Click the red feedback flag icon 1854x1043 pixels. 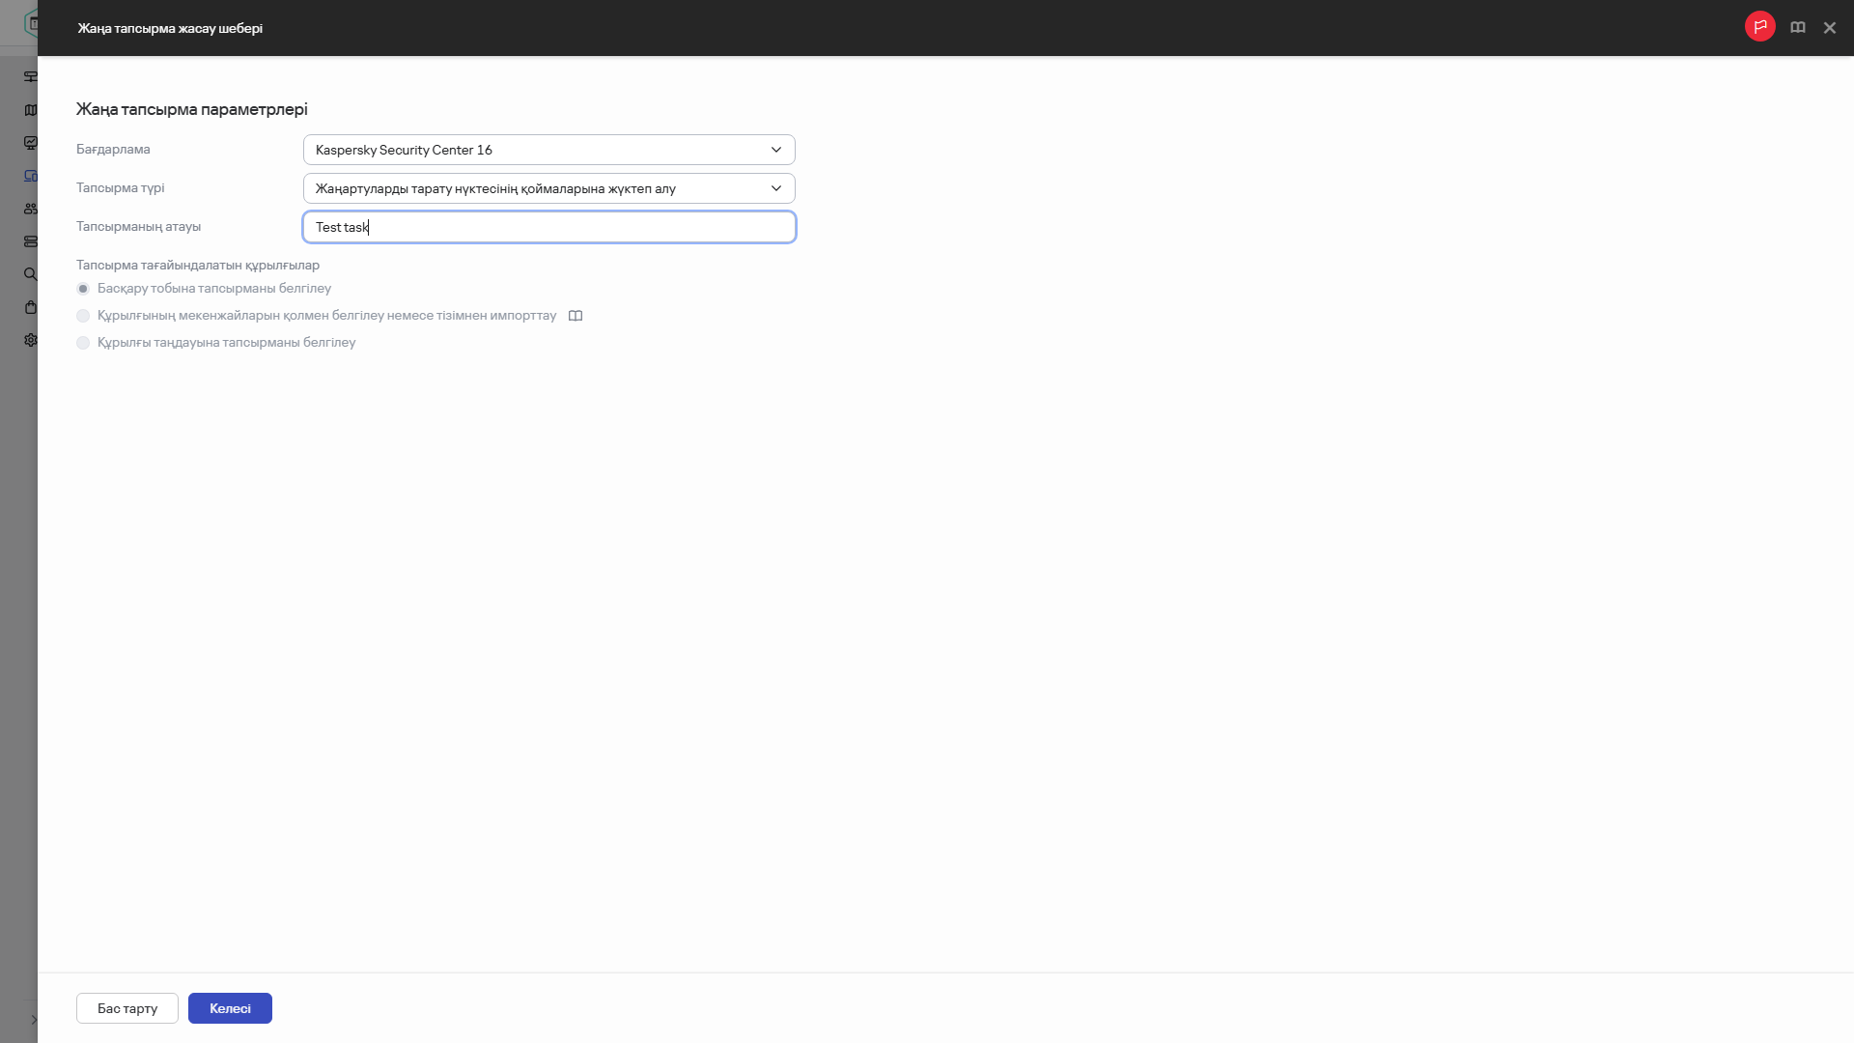pos(1759,27)
